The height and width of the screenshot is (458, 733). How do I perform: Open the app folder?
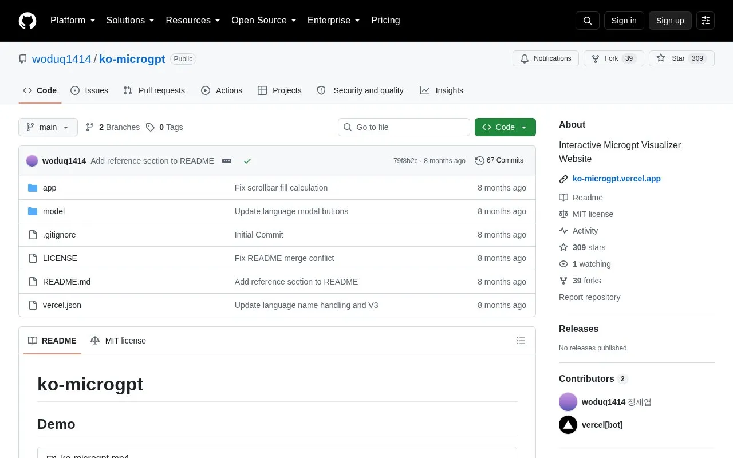coord(49,188)
